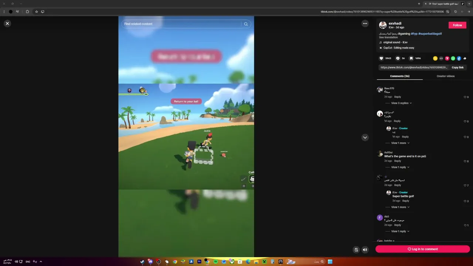Open the #fyp hashtag
Image resolution: width=473 pixels, height=266 pixels.
[x=414, y=34]
